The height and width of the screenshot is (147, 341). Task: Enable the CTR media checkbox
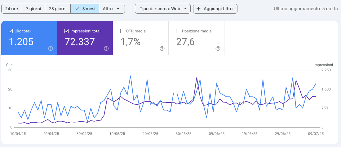[x=122, y=31]
